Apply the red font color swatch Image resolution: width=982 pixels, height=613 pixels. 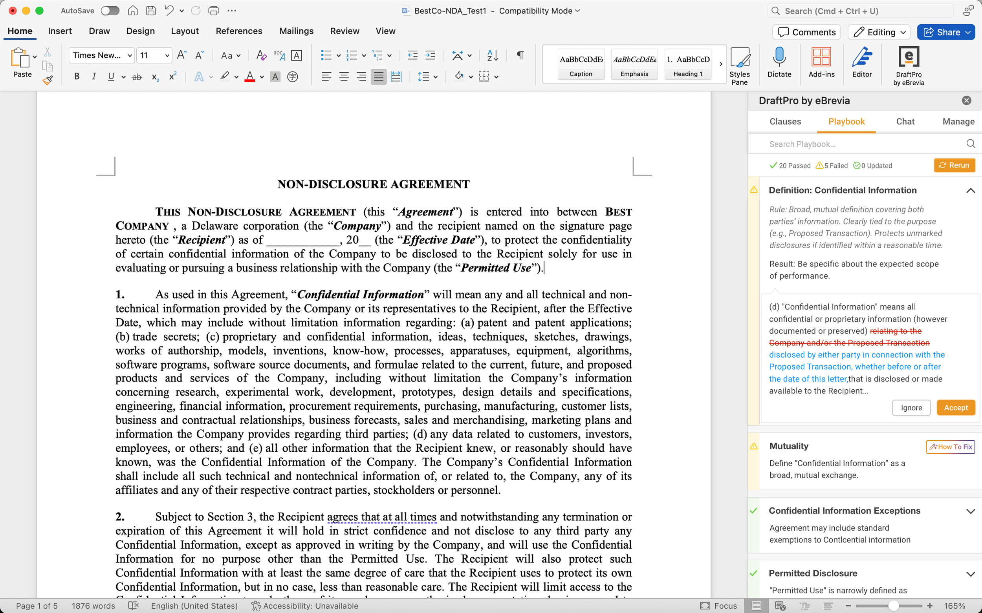(x=249, y=77)
